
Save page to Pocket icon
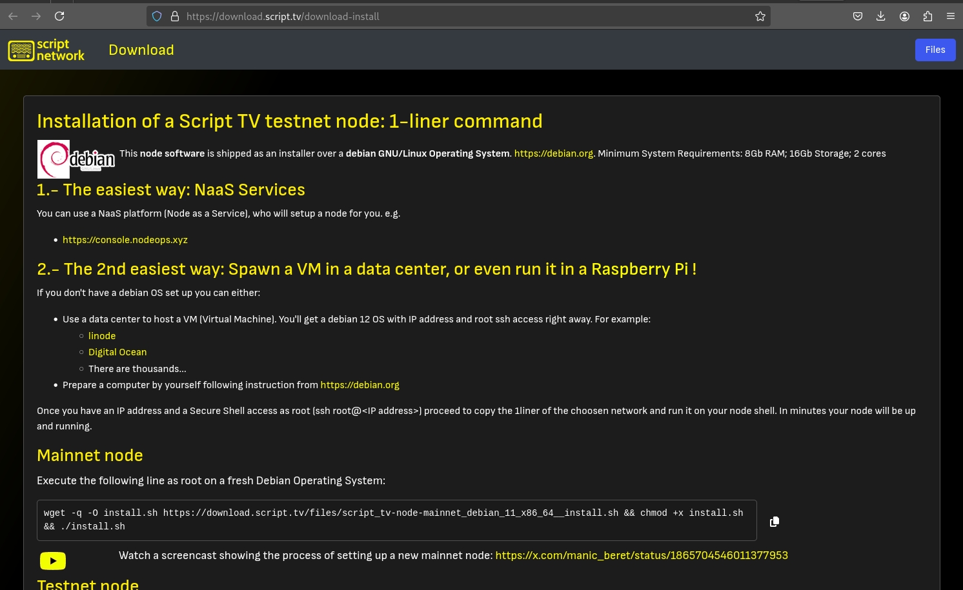857,17
